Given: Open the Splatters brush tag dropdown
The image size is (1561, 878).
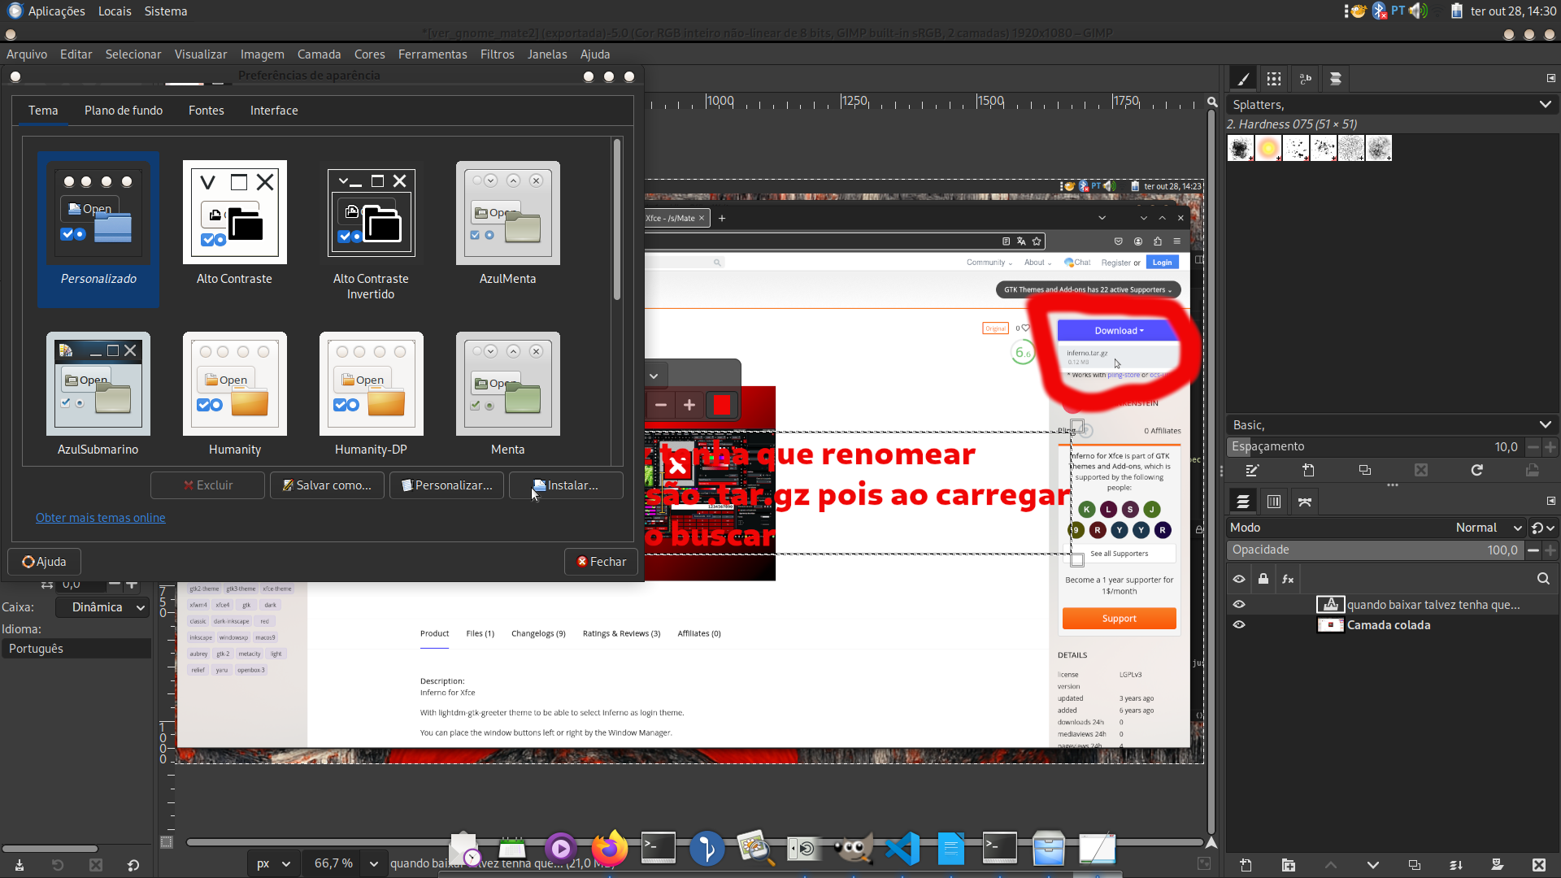Looking at the screenshot, I should tap(1545, 104).
